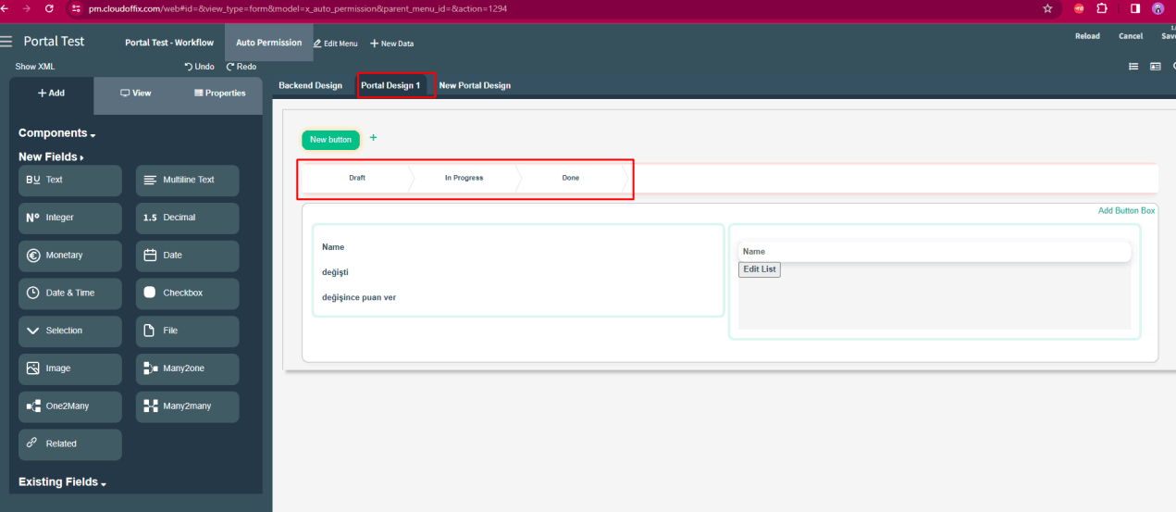Viewport: 1176px width, 512px height.
Task: Add a Decimal field component
Action: (x=187, y=219)
